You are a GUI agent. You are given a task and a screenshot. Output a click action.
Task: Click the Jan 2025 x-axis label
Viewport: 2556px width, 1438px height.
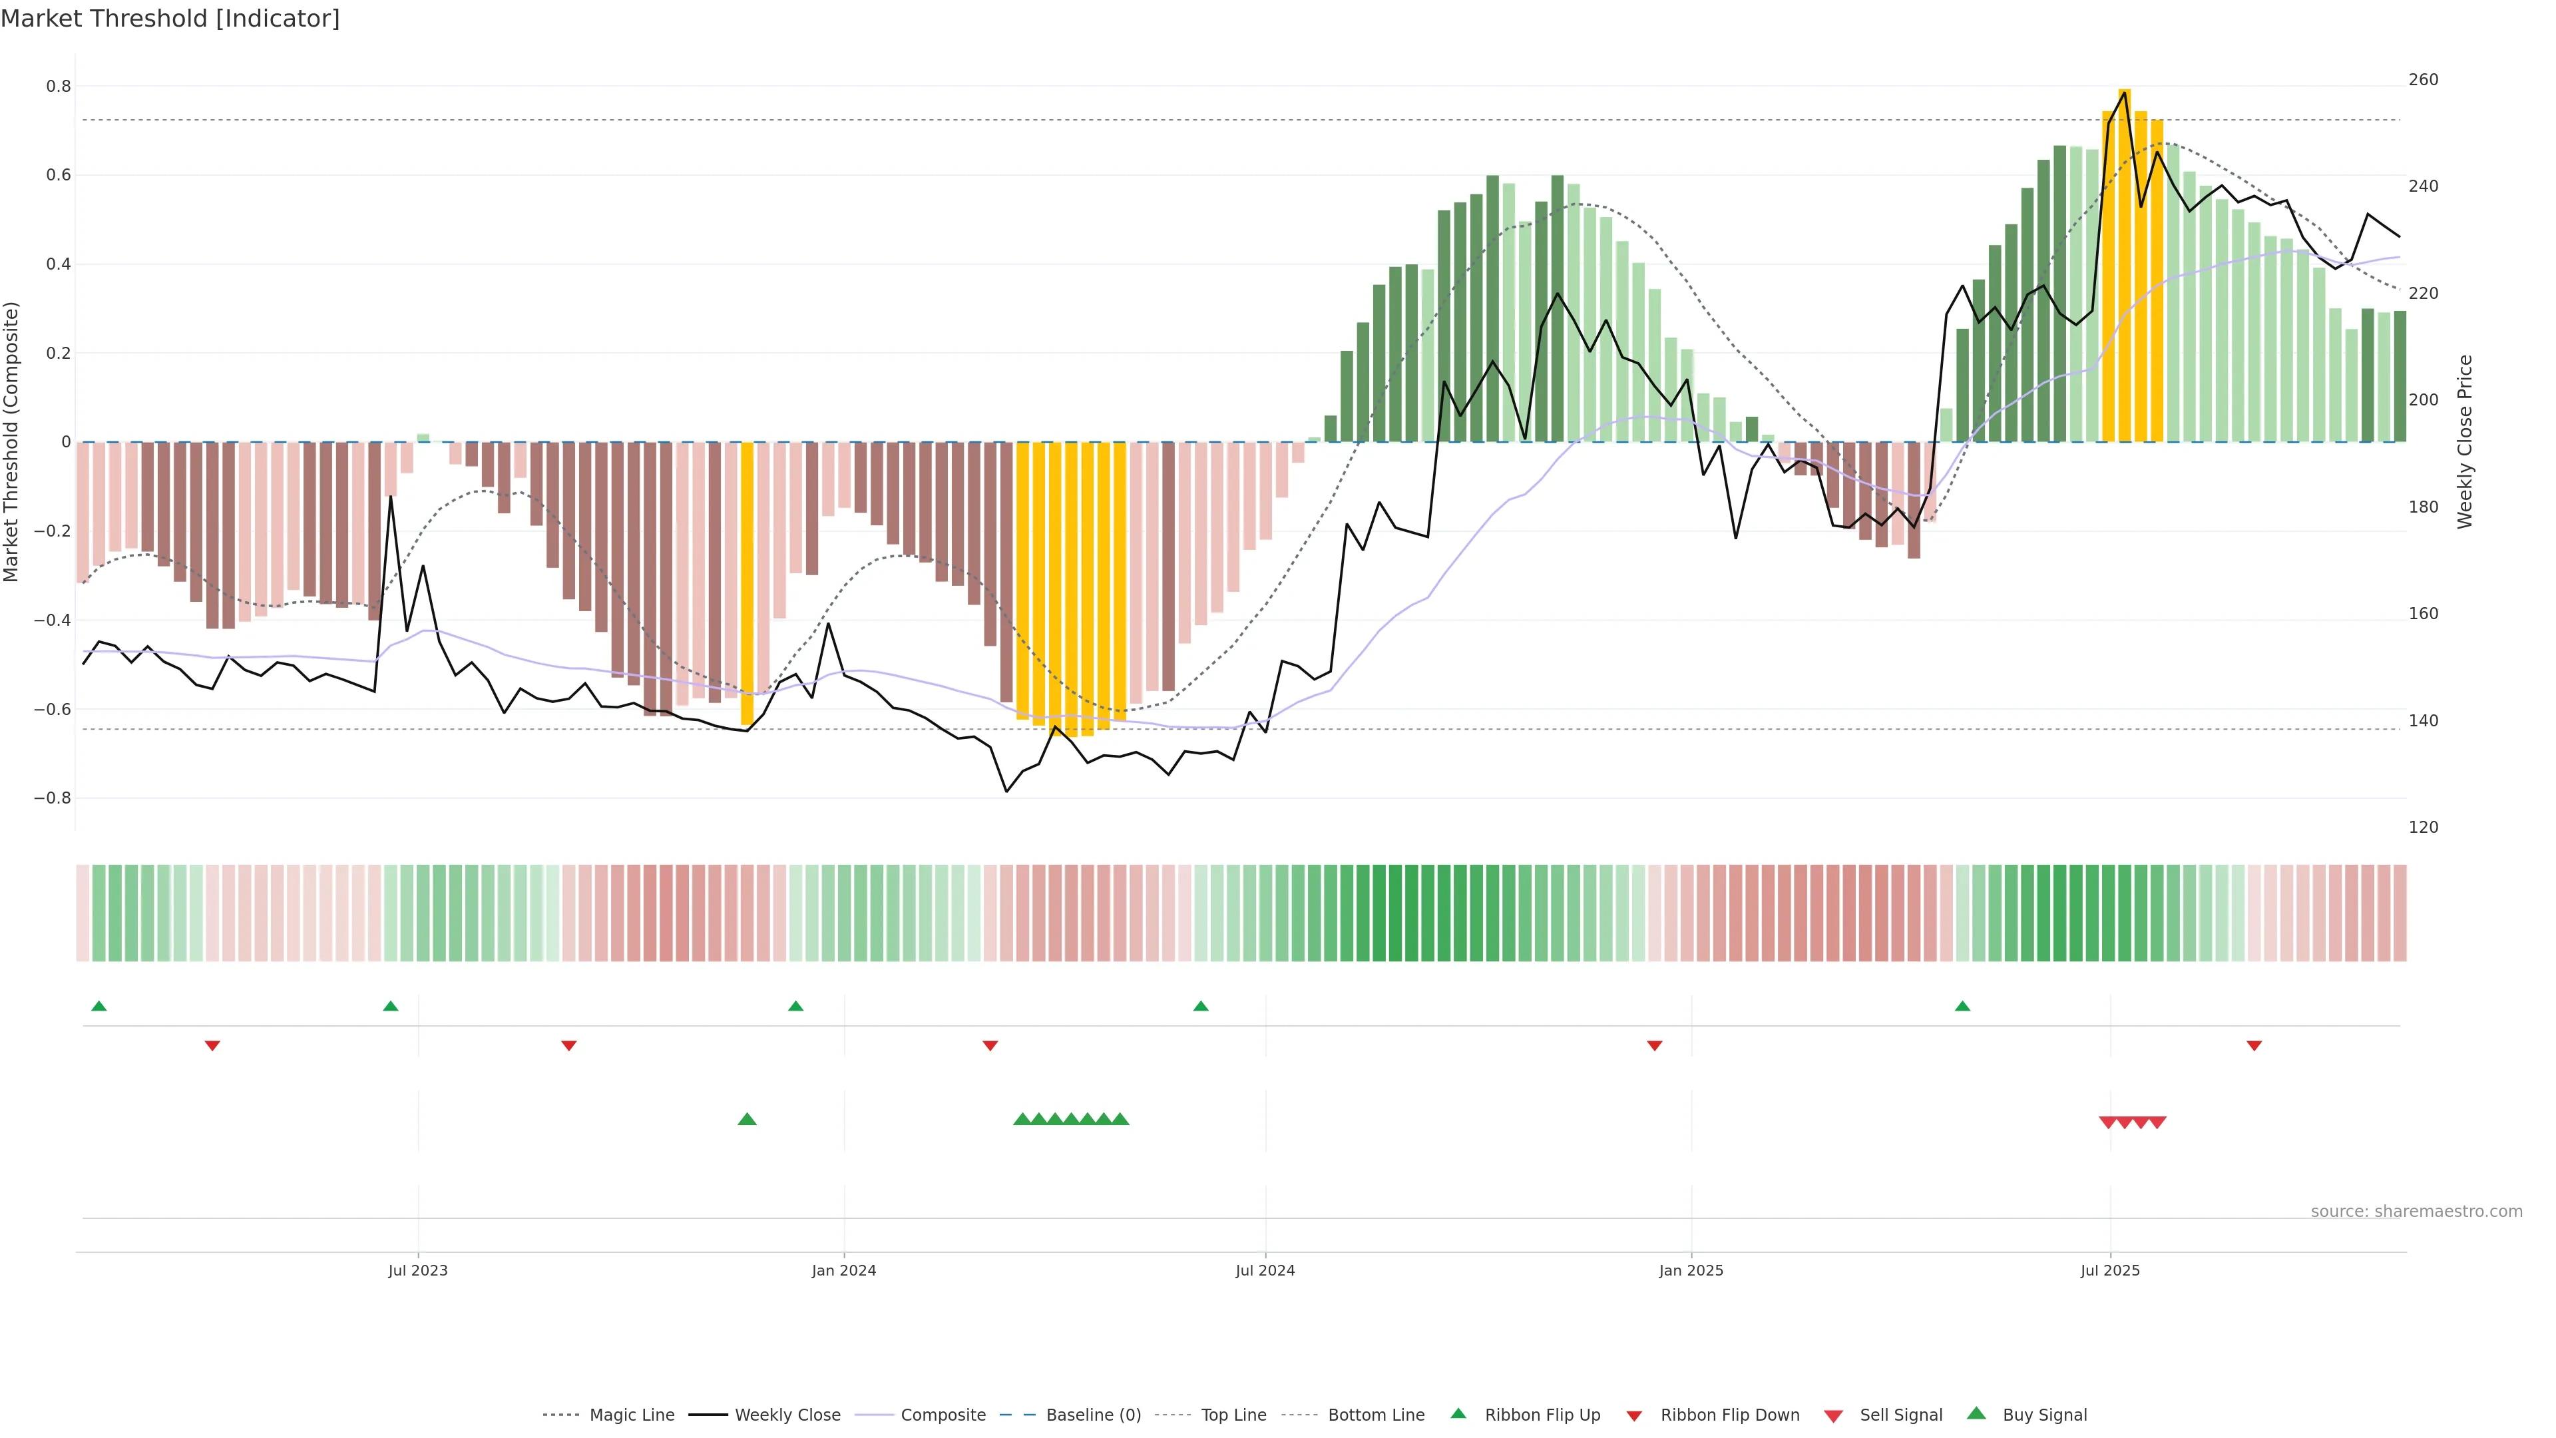pos(1691,1270)
